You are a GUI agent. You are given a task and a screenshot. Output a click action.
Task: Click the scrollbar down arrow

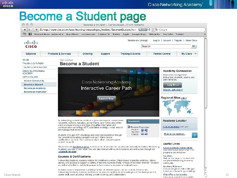pyautogui.click(x=205, y=173)
